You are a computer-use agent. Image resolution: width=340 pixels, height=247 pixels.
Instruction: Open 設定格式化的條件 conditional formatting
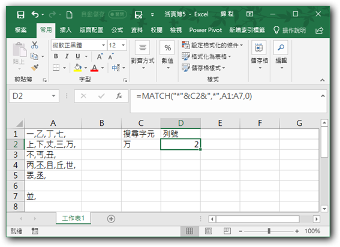click(212, 45)
